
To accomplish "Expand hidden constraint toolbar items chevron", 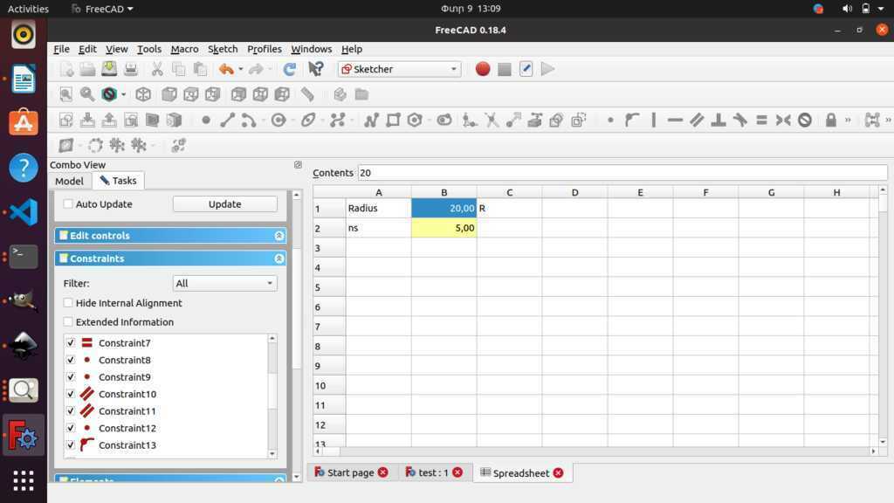I will point(848,120).
